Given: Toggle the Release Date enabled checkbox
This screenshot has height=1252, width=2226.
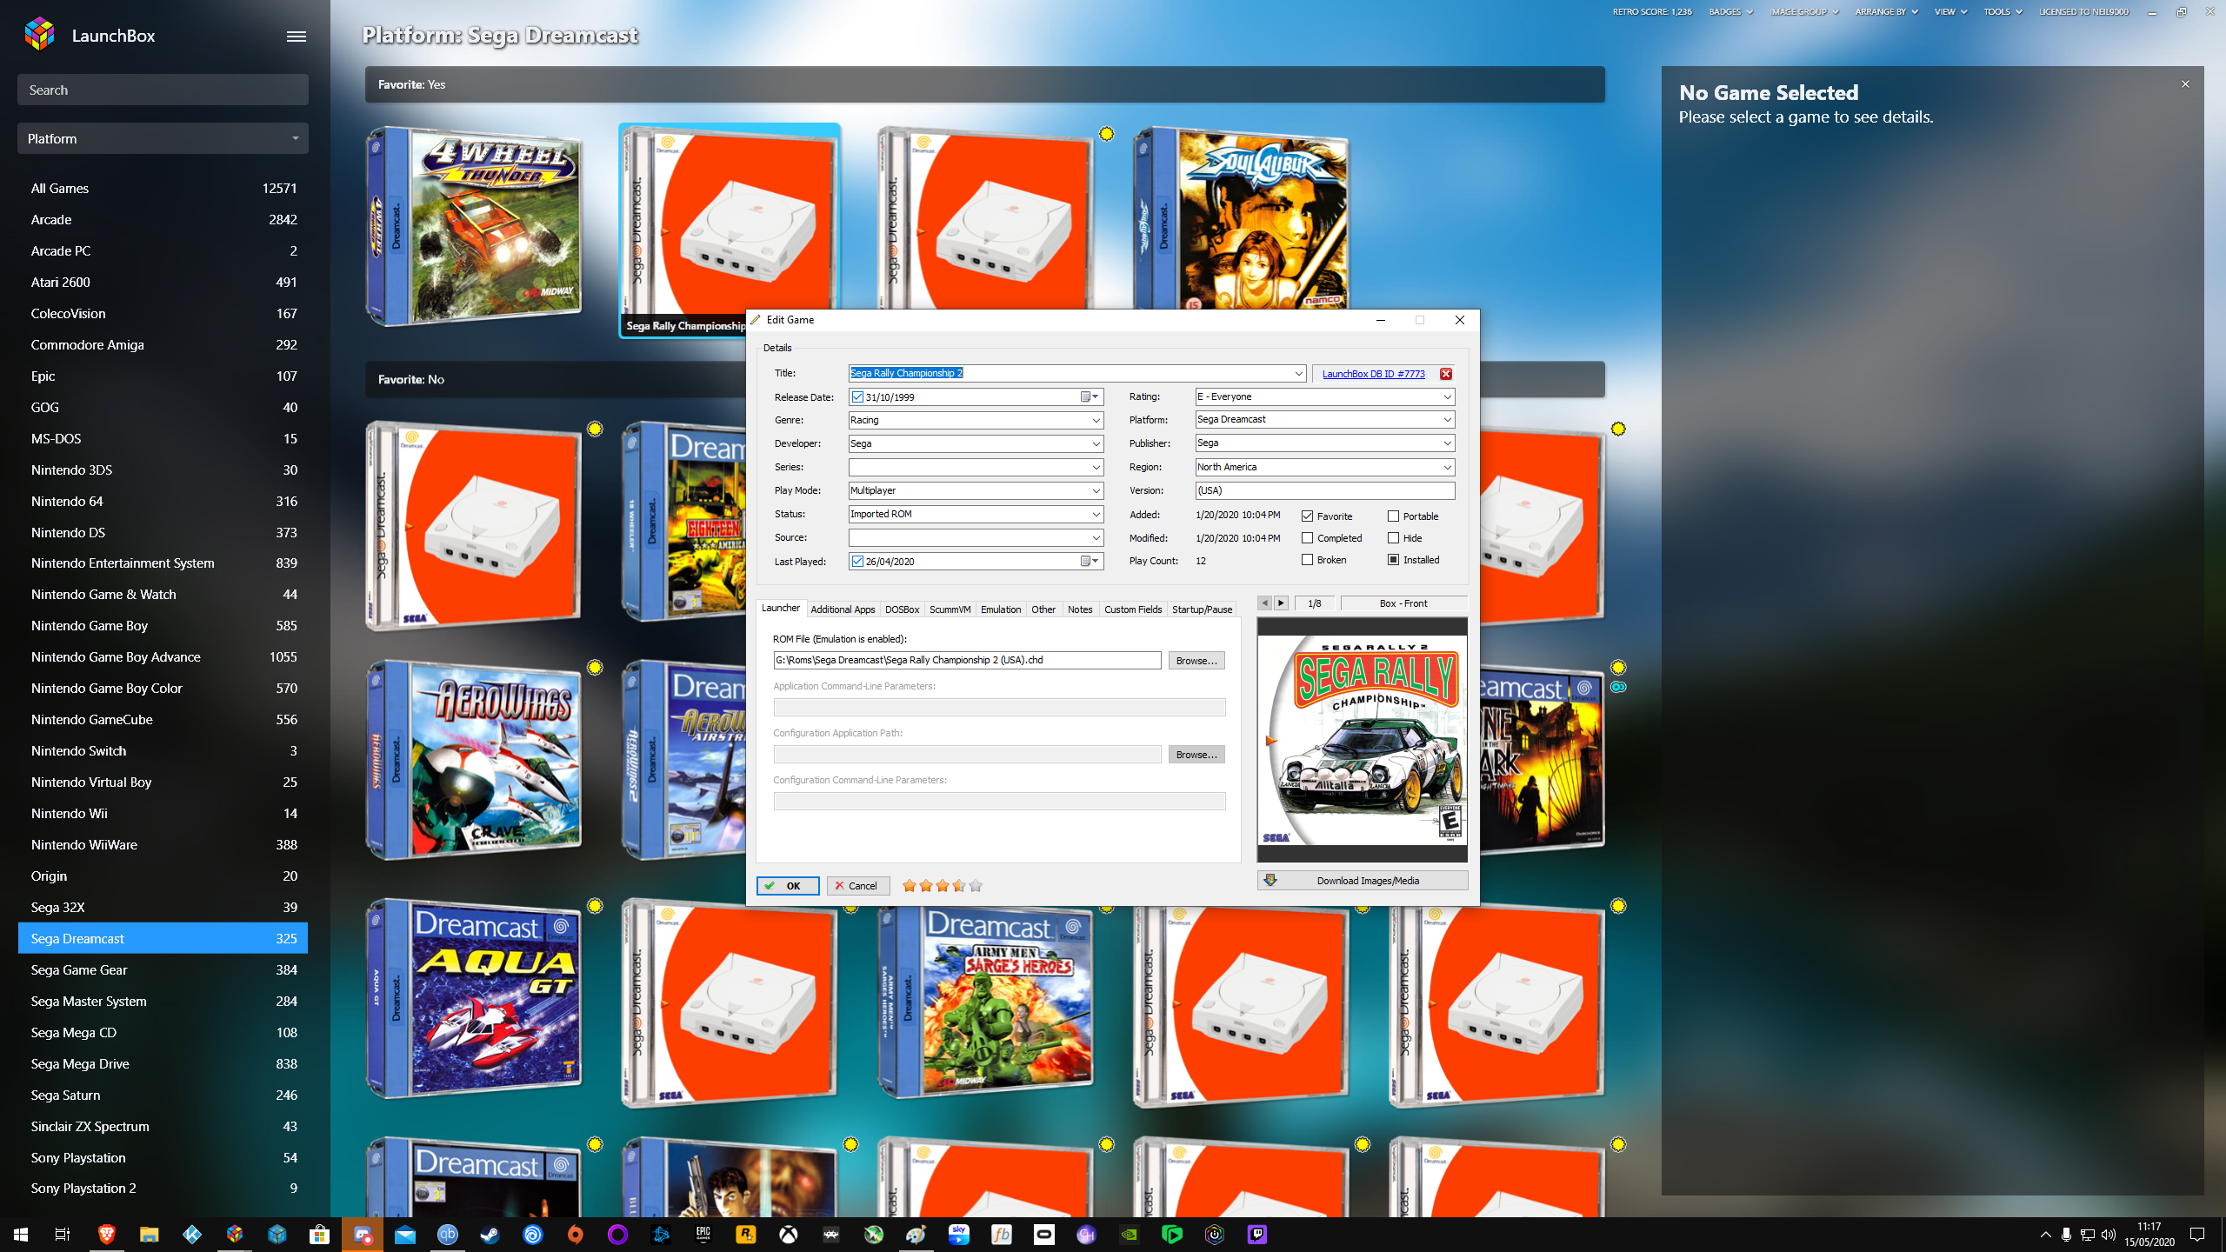Looking at the screenshot, I should (x=857, y=397).
